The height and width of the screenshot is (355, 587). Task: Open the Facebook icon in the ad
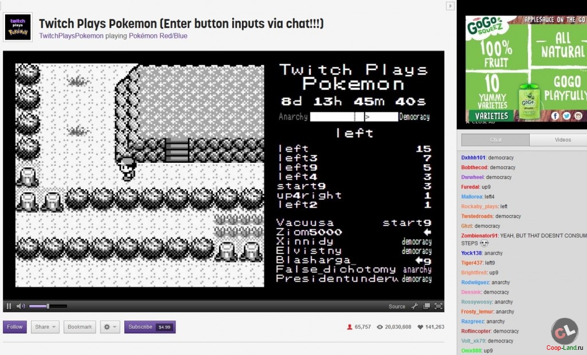click(x=555, y=116)
